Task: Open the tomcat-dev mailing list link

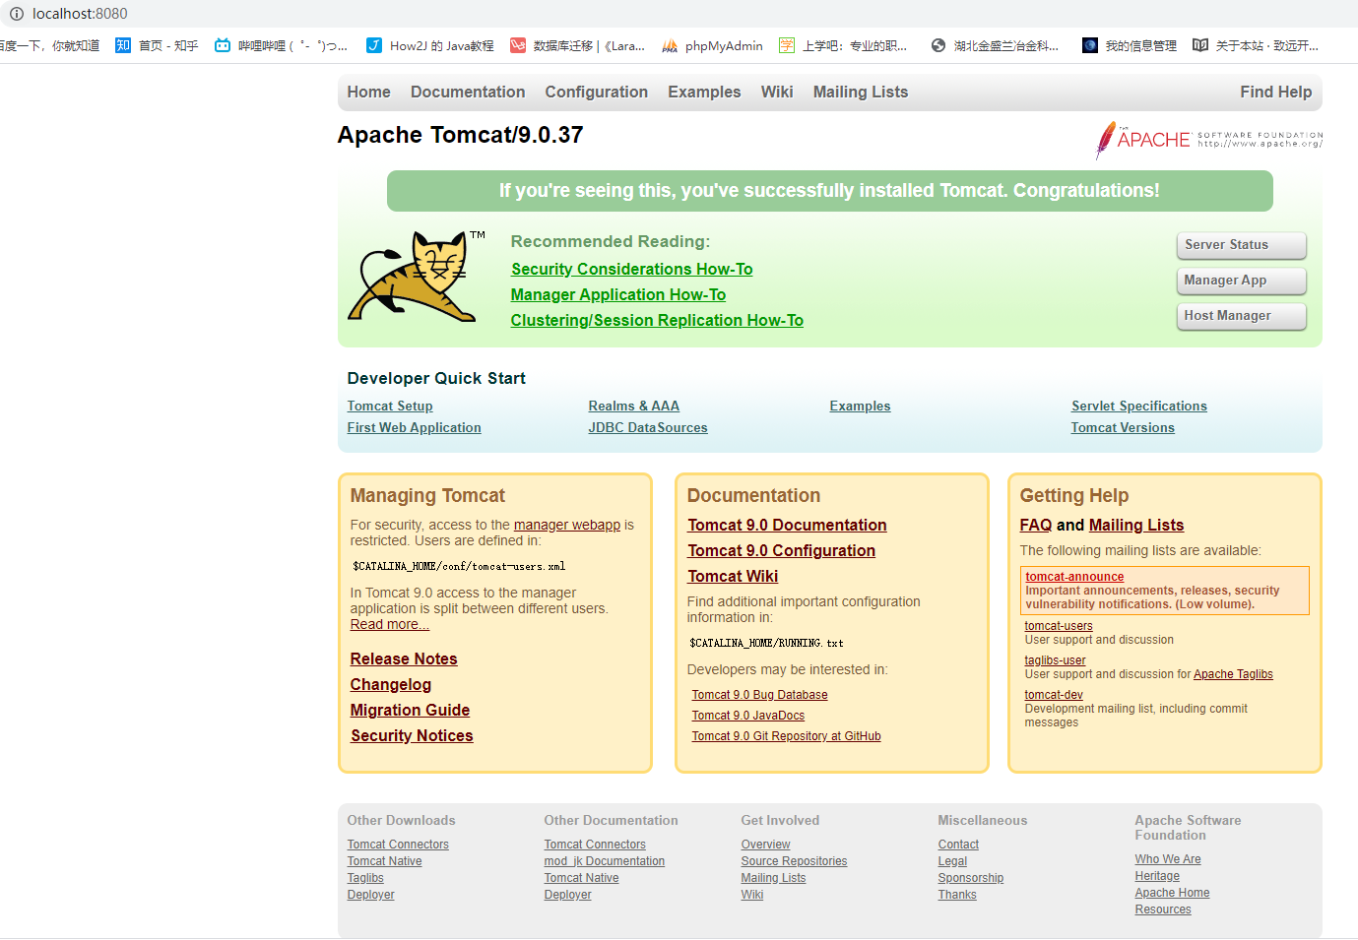Action: 1054,695
